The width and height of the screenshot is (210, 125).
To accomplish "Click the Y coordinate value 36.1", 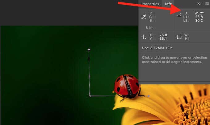I will click(163, 38).
